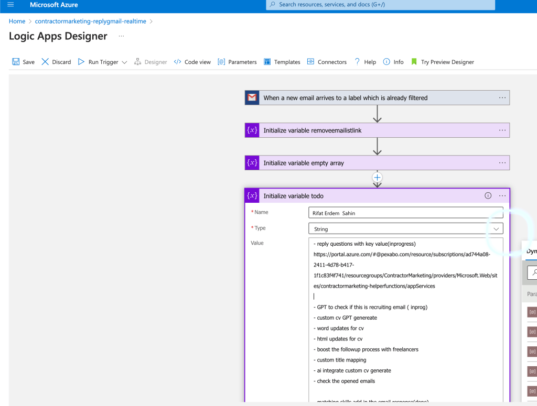The width and height of the screenshot is (537, 406).
Task: Click the Save disk icon
Action: 16,62
